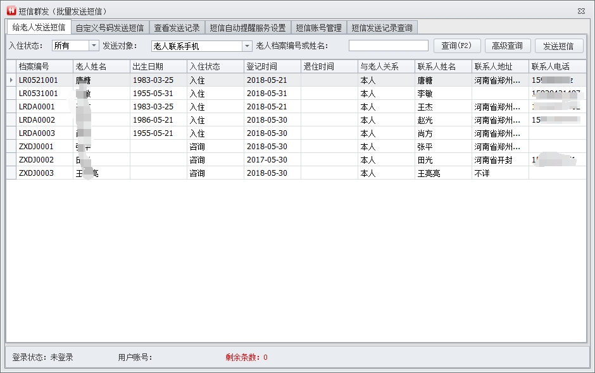Select the ZXDJ0003 record row
This screenshot has width=595, height=373.
37,173
